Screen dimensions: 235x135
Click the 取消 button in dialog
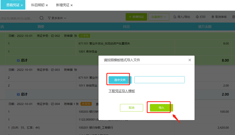tap(131, 108)
